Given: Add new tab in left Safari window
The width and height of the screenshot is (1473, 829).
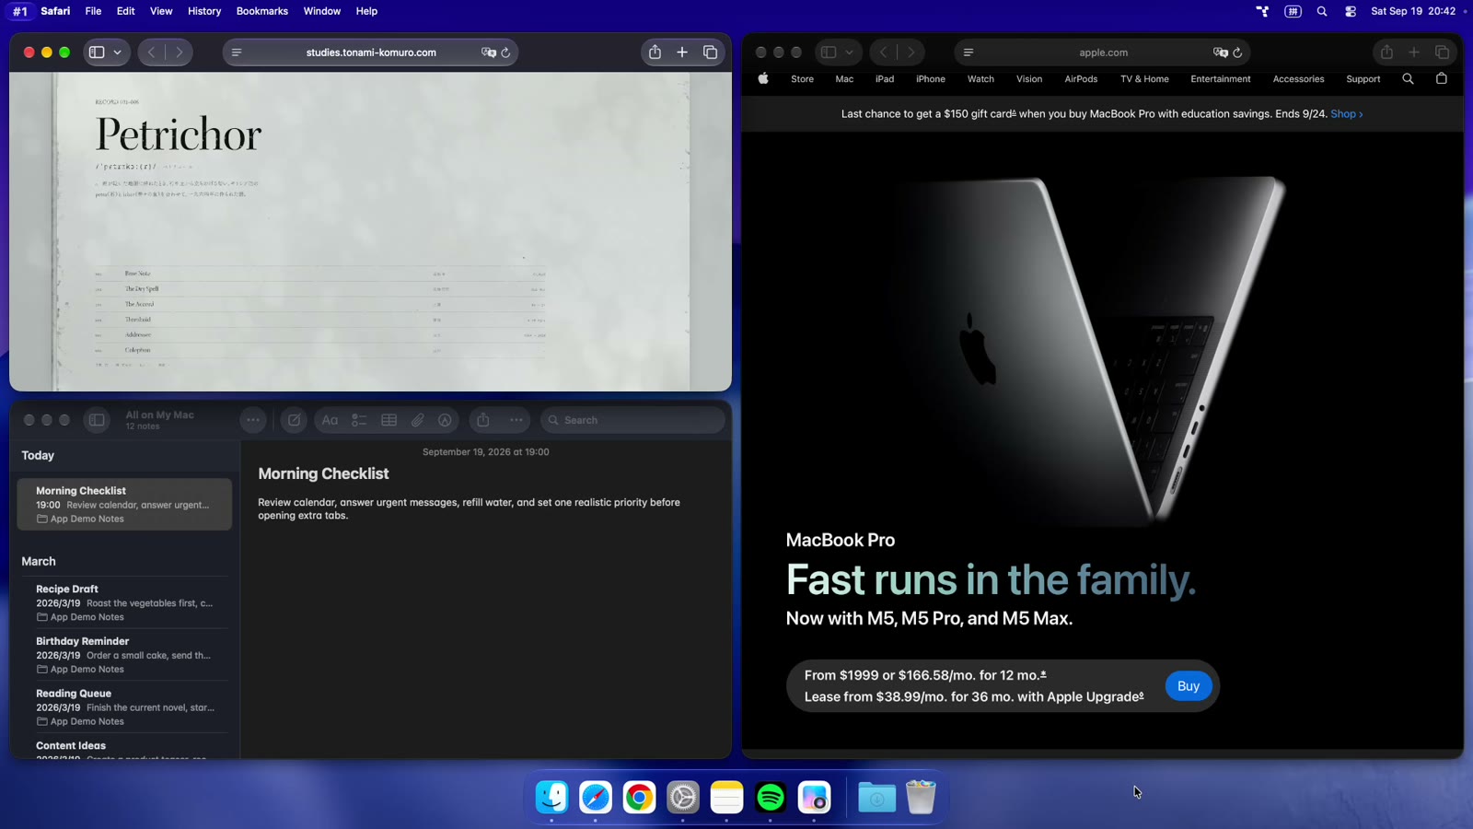Looking at the screenshot, I should tap(682, 53).
